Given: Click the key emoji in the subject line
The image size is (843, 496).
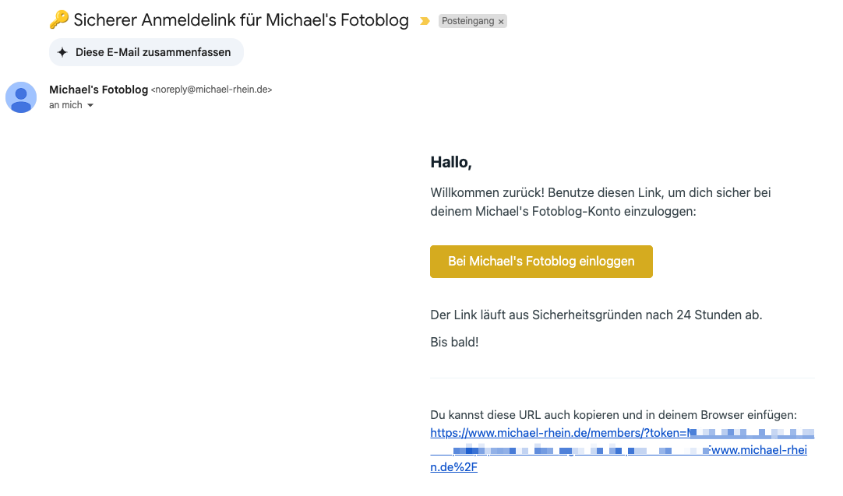Looking at the screenshot, I should [x=59, y=20].
